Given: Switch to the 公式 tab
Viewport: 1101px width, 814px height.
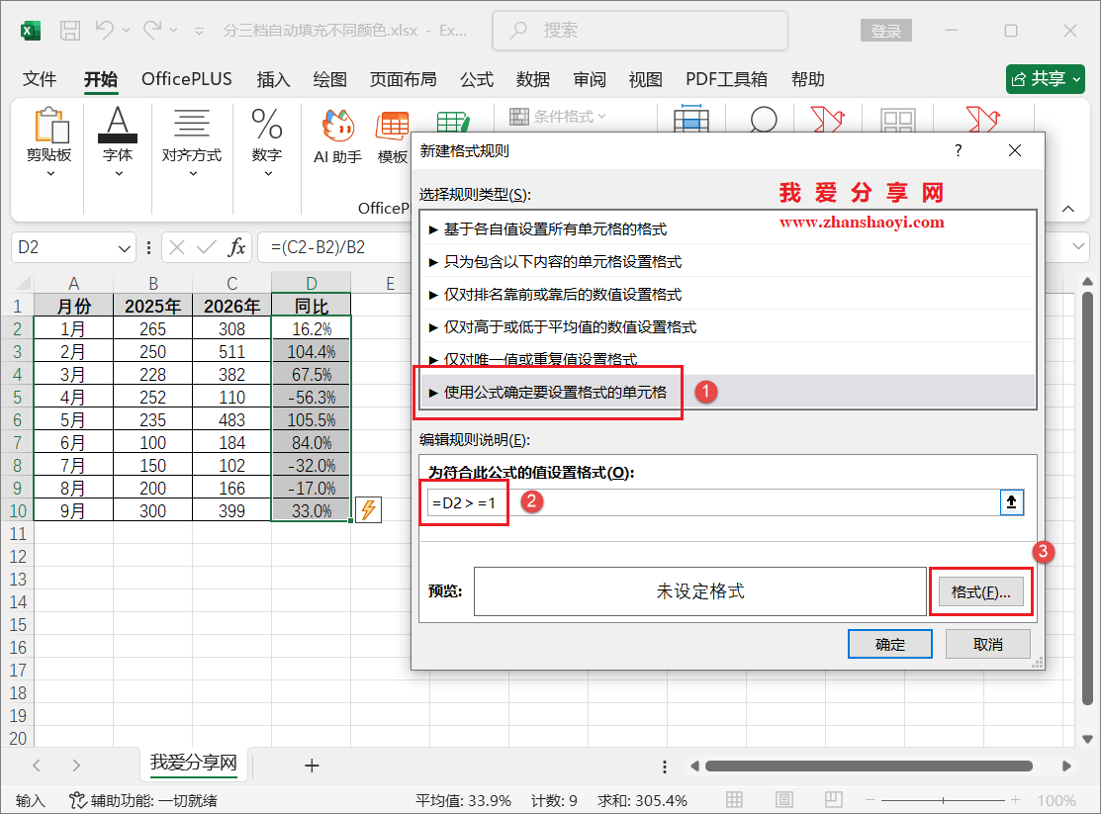Looking at the screenshot, I should click(477, 79).
